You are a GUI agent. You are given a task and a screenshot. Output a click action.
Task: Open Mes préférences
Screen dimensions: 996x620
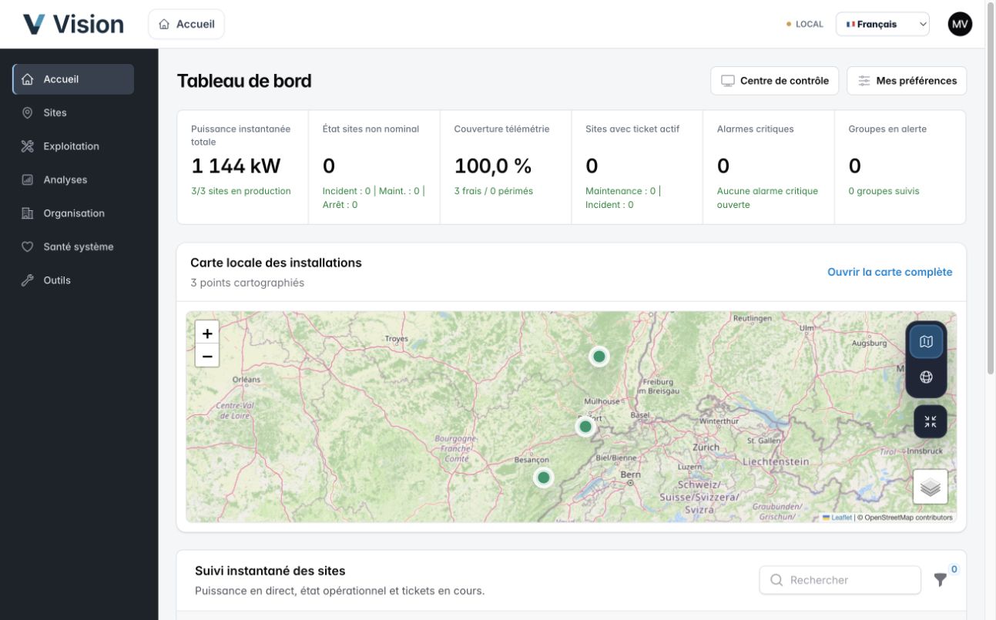[x=907, y=81]
